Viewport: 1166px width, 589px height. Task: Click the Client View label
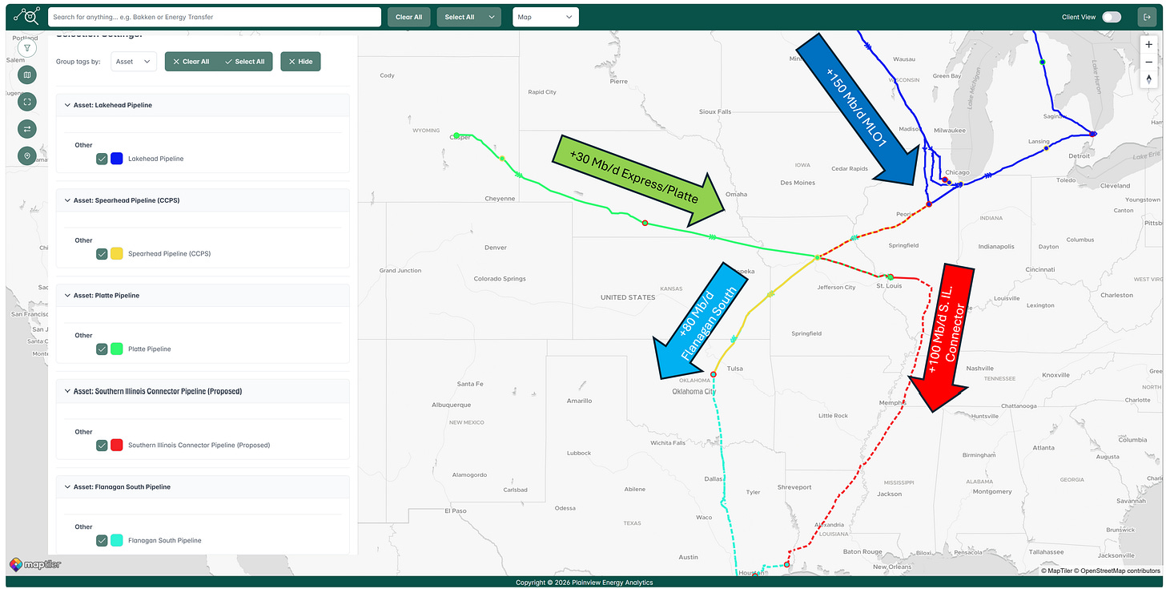[x=1079, y=17]
